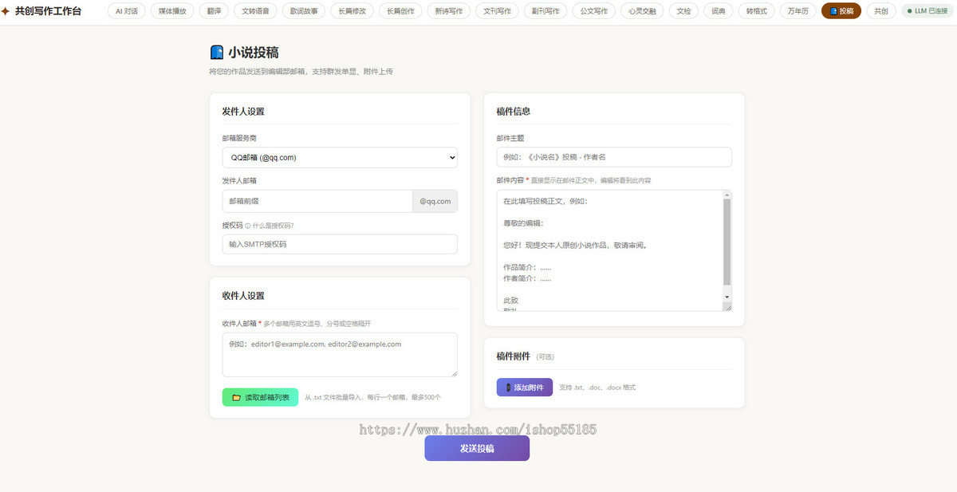Click the star logo of 共创写作工作台
Screen dimensions: 957x492
click(x=6, y=11)
